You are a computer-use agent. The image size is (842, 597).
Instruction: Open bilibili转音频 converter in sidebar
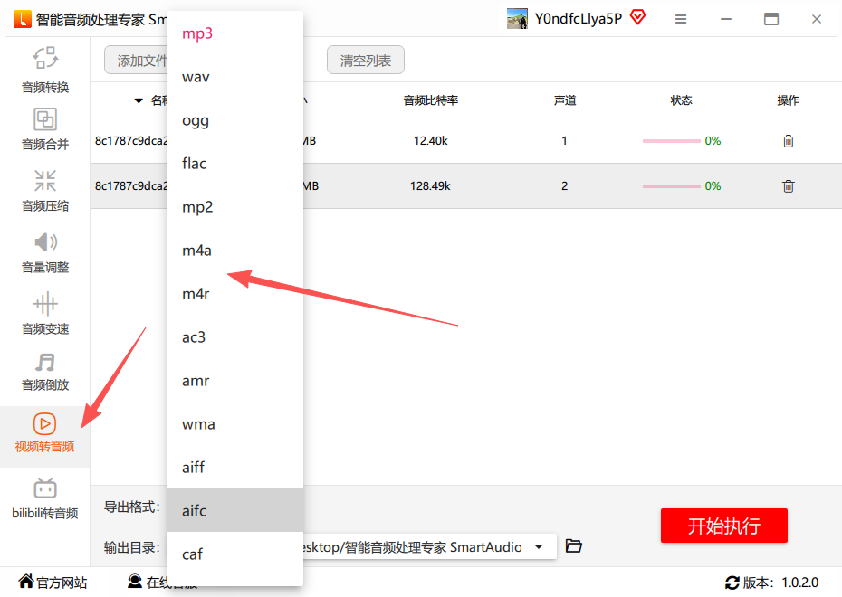click(45, 498)
